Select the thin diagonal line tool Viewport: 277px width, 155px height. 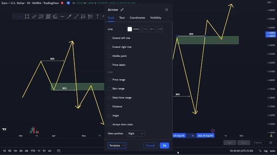(76, 16)
